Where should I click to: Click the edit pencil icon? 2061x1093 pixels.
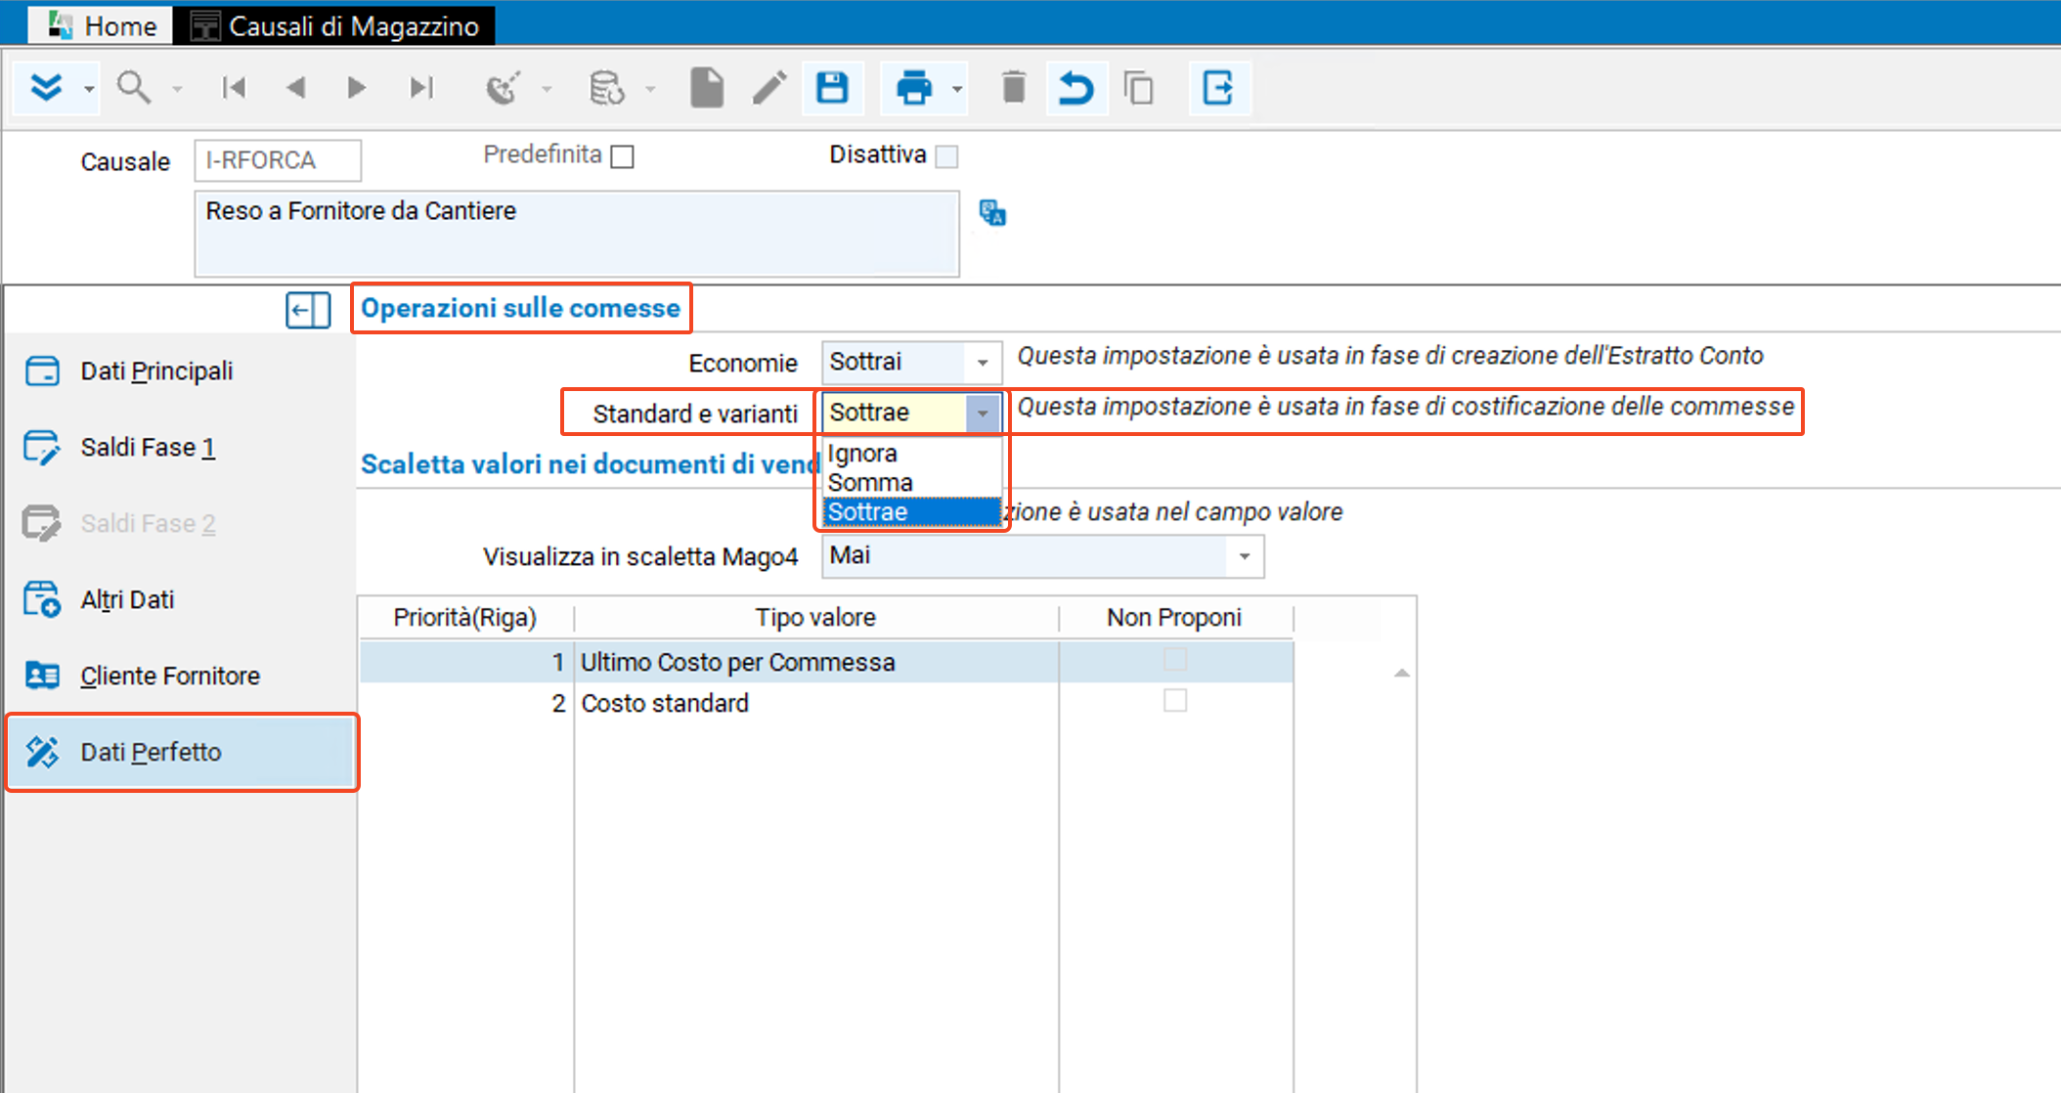click(x=769, y=88)
